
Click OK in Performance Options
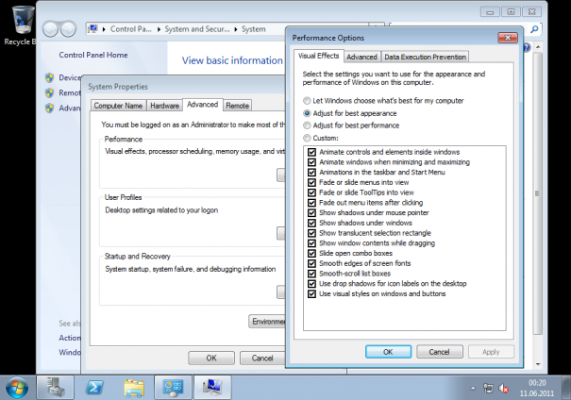tap(388, 352)
